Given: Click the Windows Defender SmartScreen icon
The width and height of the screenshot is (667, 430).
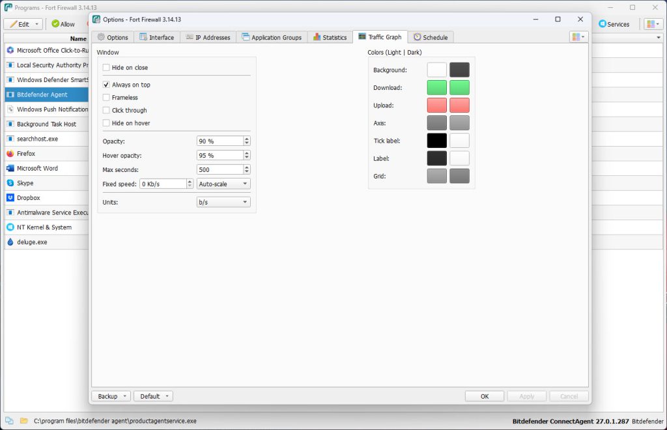Looking at the screenshot, I should point(10,80).
